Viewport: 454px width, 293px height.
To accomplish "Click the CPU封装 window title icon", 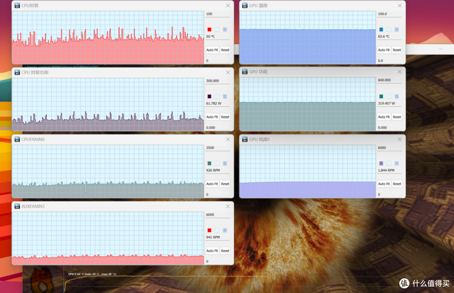I will tap(17, 5).
